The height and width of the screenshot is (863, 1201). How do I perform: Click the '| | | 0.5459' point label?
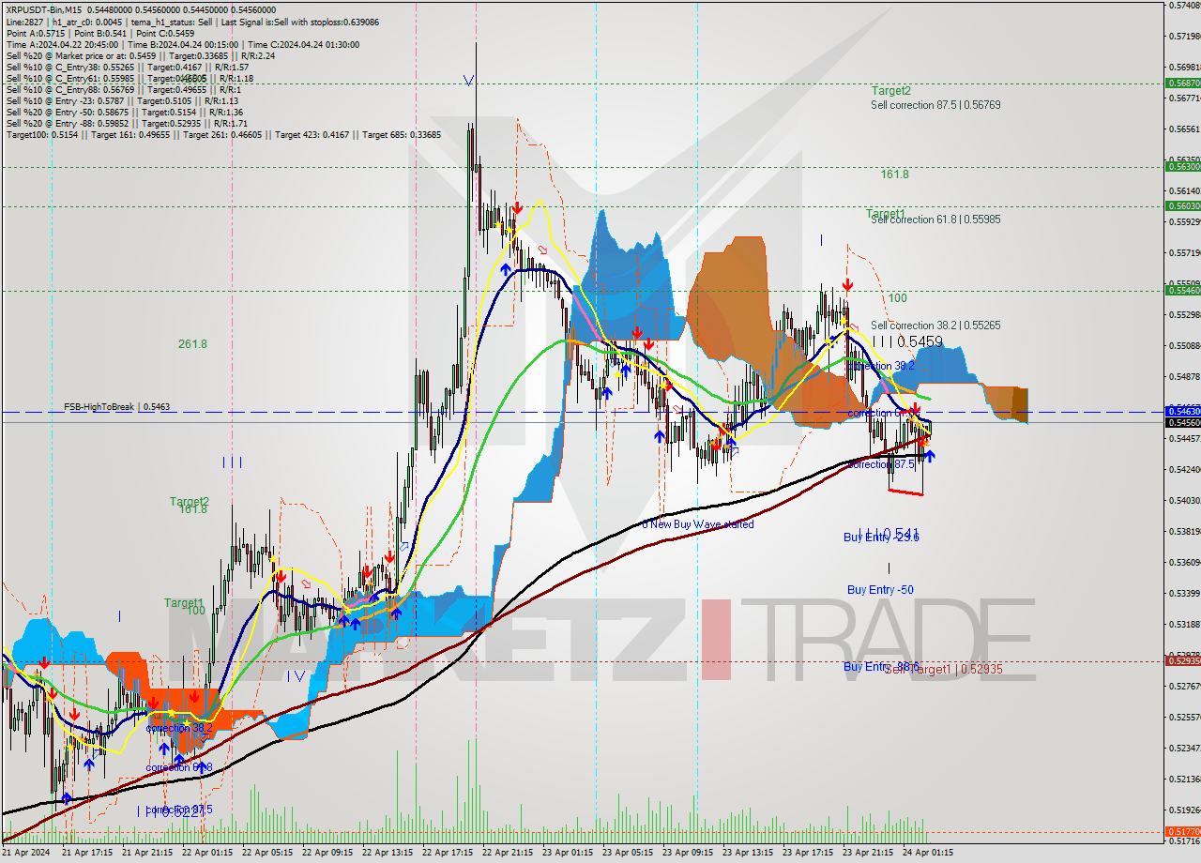click(907, 342)
